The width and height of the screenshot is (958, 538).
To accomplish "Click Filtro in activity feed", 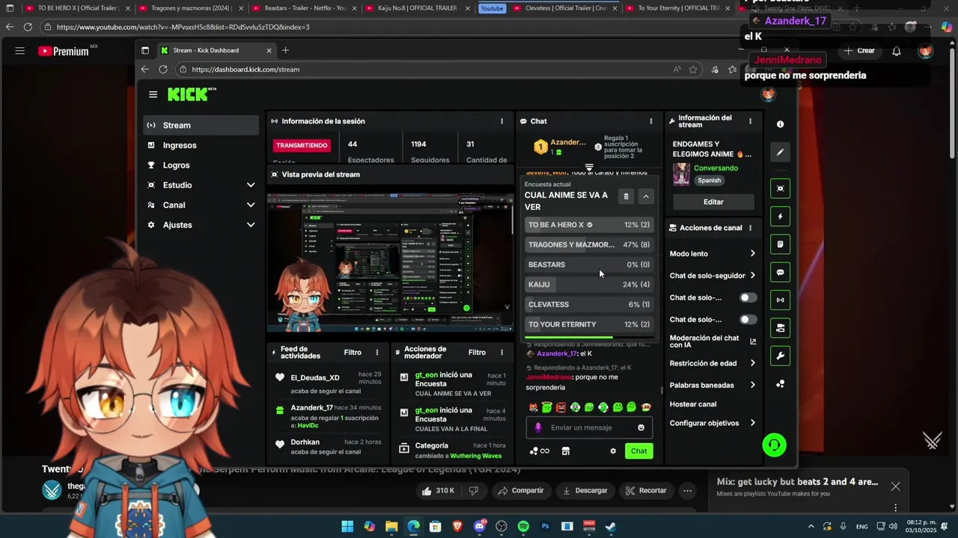I will coord(353,352).
